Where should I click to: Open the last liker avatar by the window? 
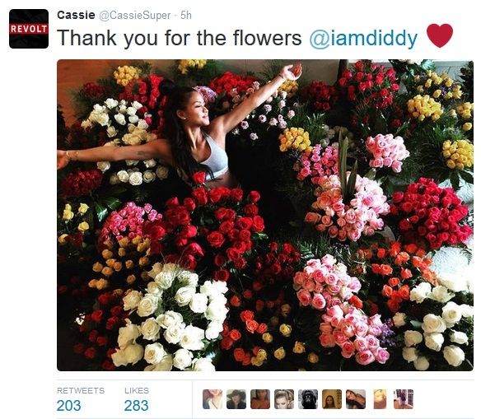pyautogui.click(x=404, y=399)
